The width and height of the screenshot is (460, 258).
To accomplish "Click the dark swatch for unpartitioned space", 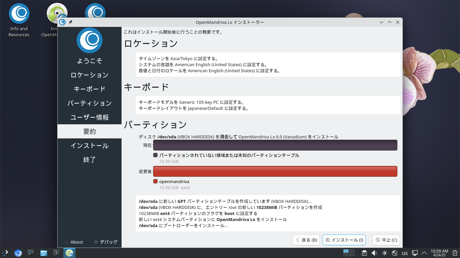I will coord(155,155).
